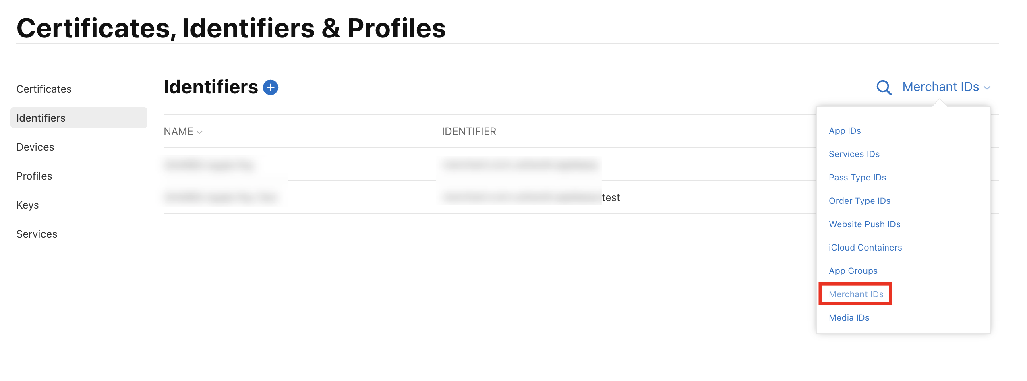Open Services in the left sidebar

pos(37,234)
